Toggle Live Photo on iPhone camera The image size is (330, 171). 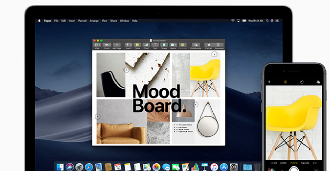point(285,82)
